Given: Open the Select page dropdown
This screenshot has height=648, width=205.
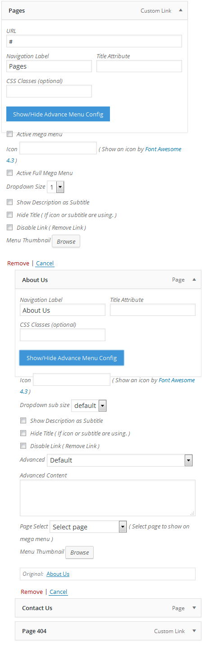Looking at the screenshot, I should [88, 527].
